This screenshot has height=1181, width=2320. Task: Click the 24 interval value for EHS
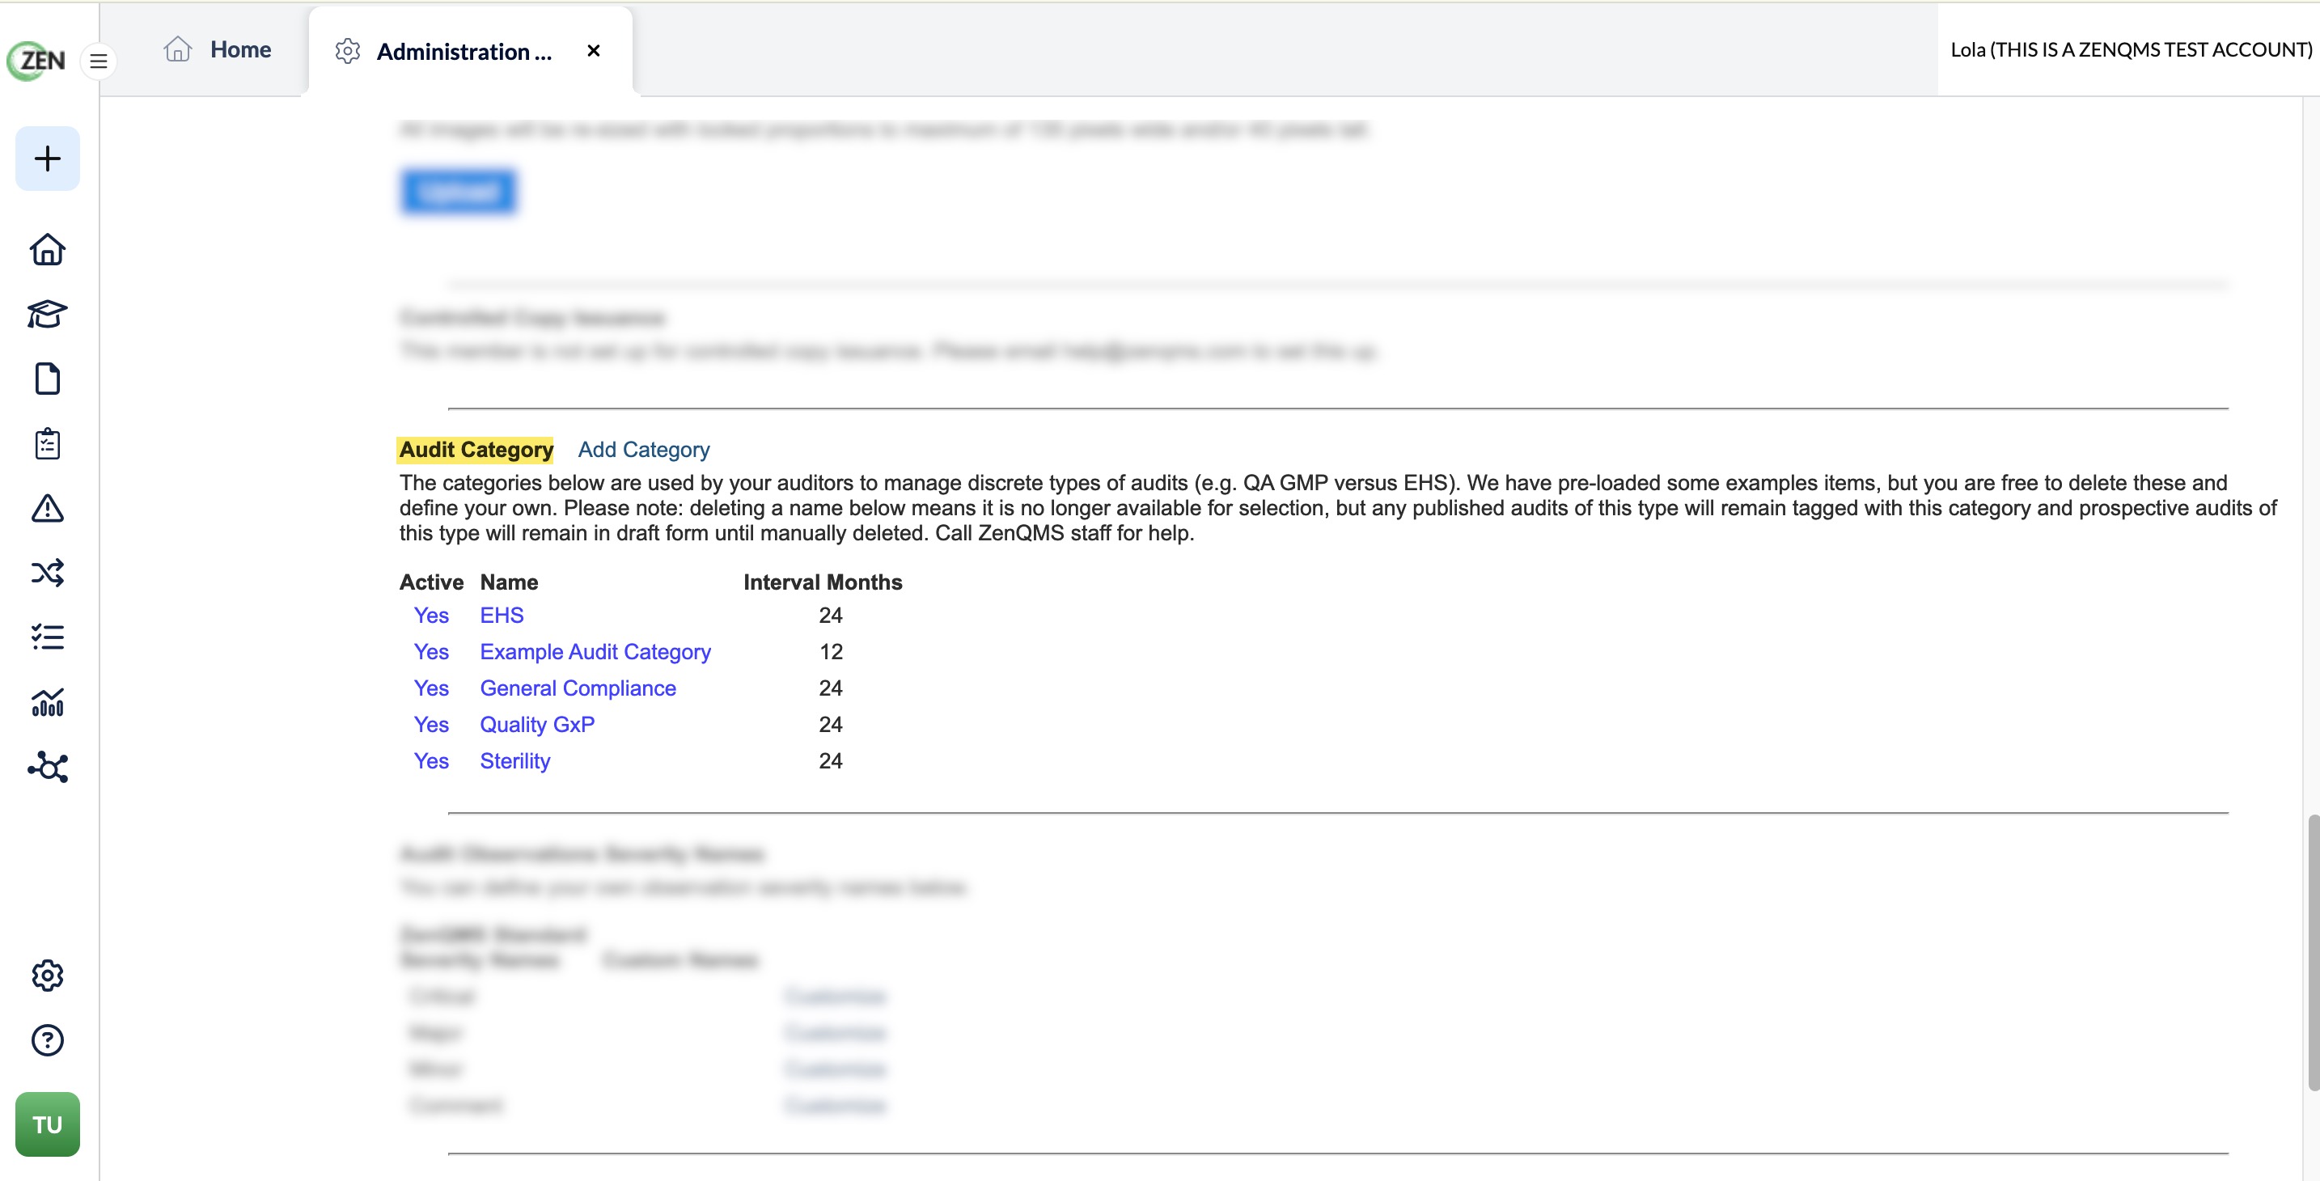pos(831,616)
